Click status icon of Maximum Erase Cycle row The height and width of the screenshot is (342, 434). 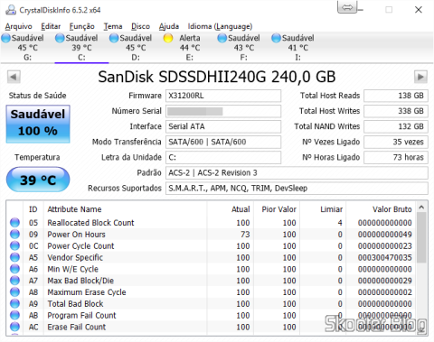(14, 292)
